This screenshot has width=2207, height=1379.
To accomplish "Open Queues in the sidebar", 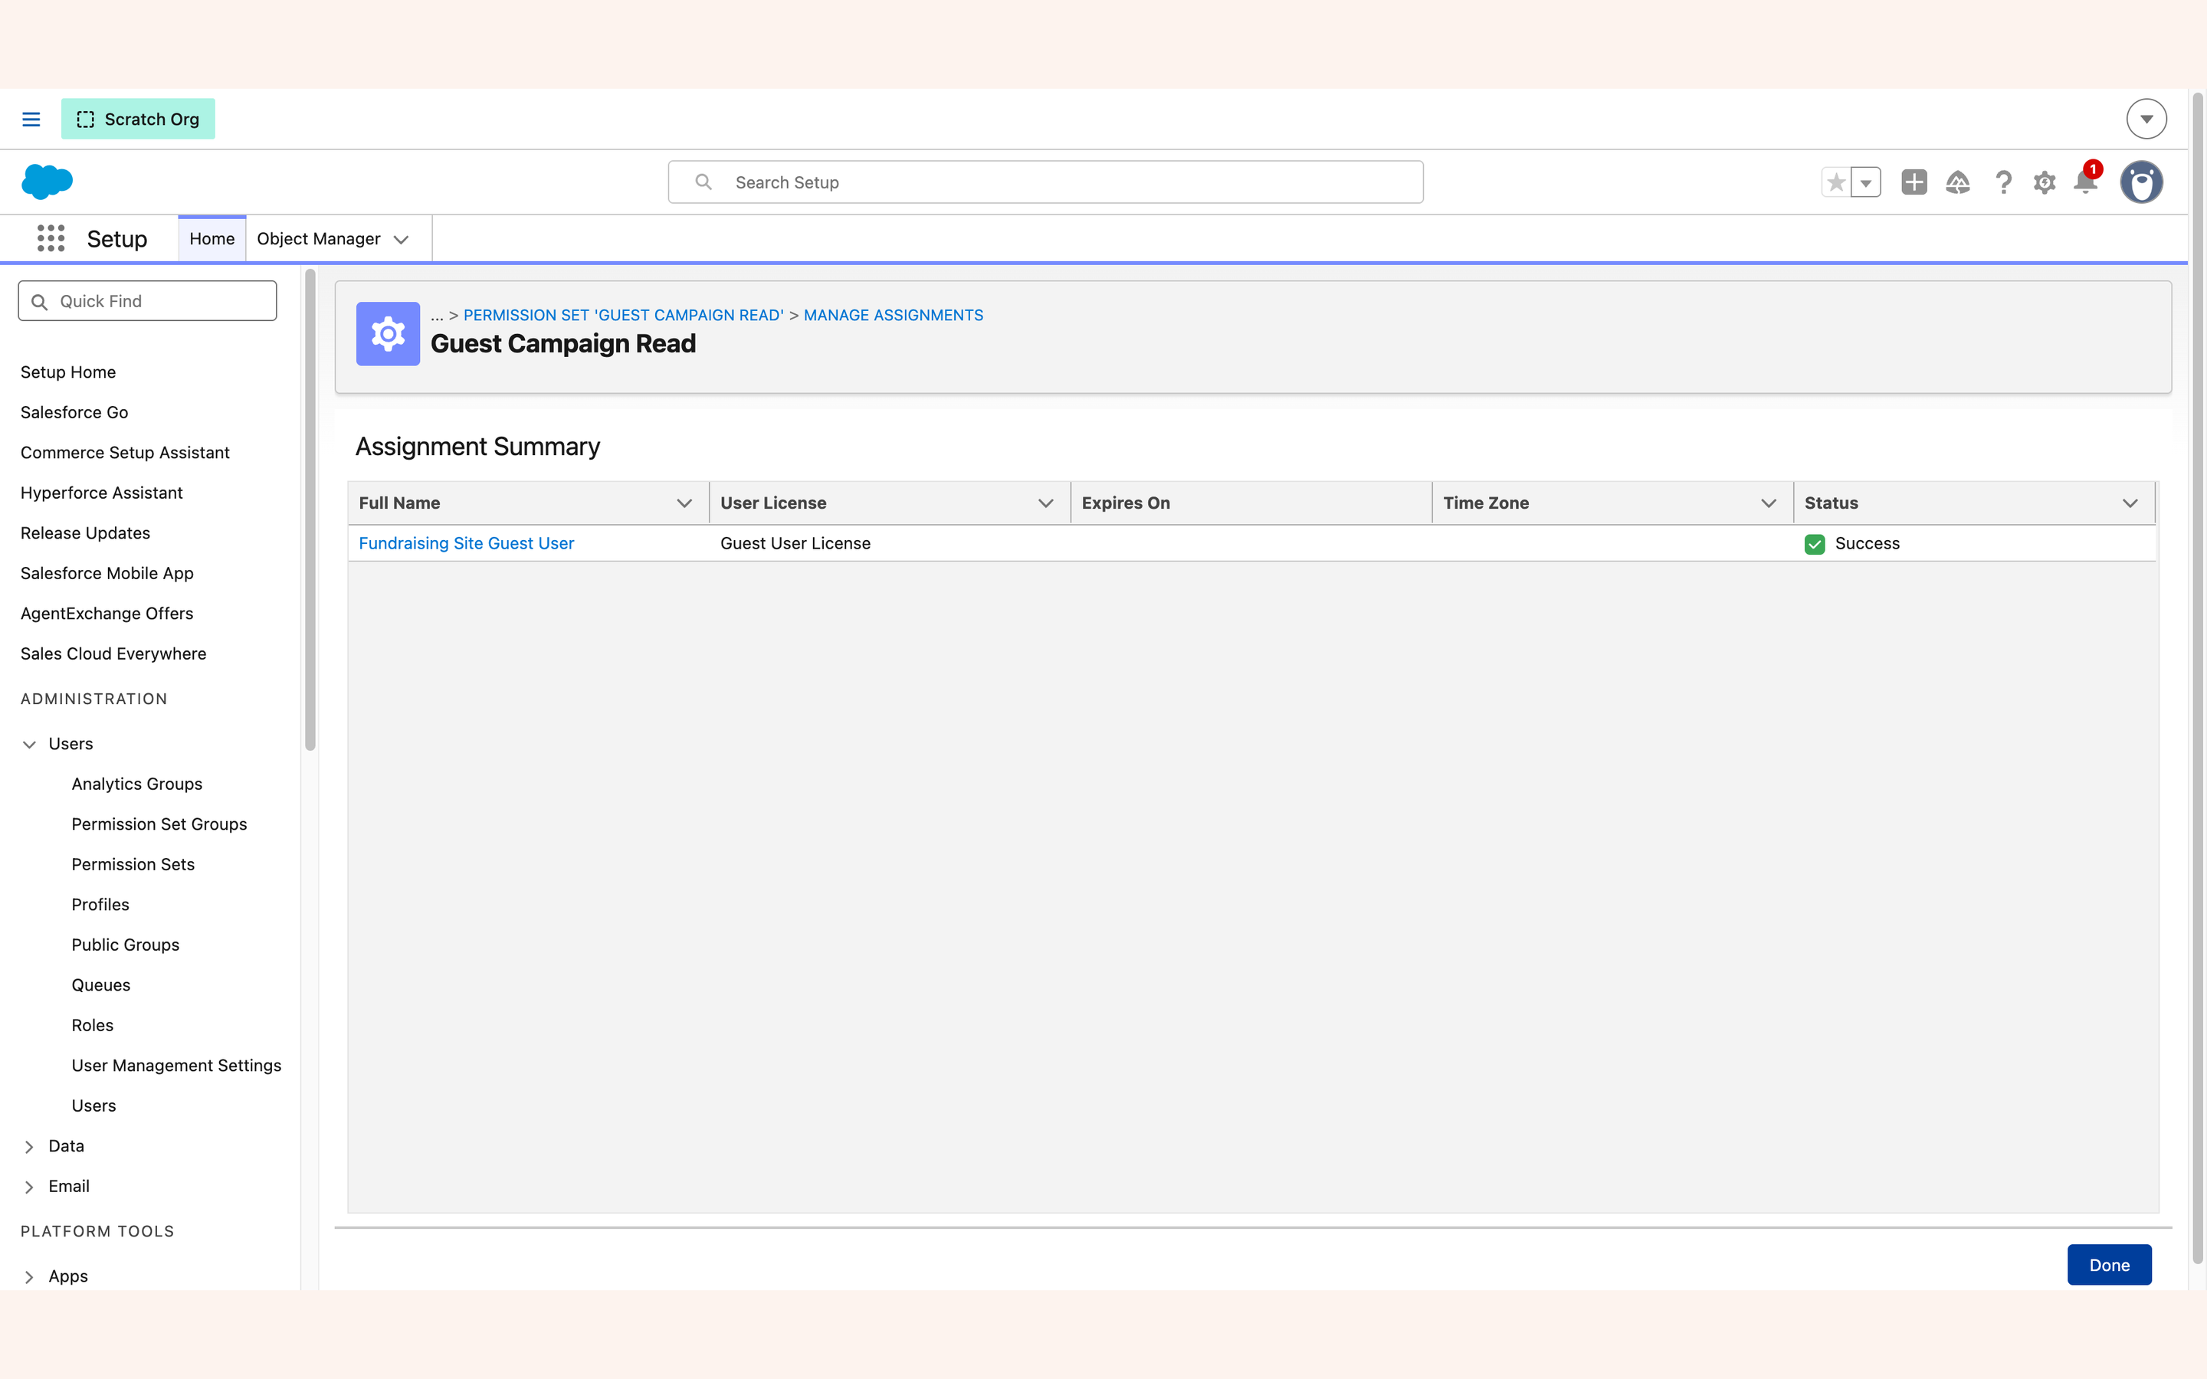I will 101,984.
